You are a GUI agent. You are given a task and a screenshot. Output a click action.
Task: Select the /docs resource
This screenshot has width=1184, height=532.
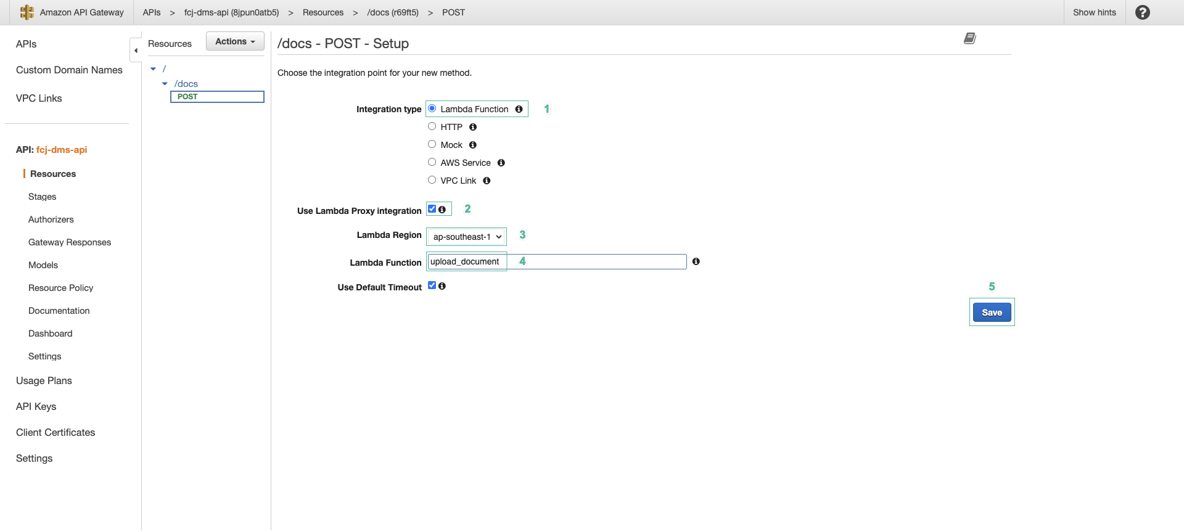tap(186, 84)
